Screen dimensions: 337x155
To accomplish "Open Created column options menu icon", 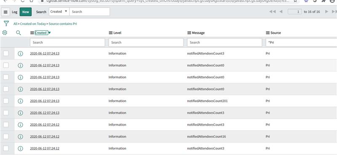I will click(x=32, y=33).
